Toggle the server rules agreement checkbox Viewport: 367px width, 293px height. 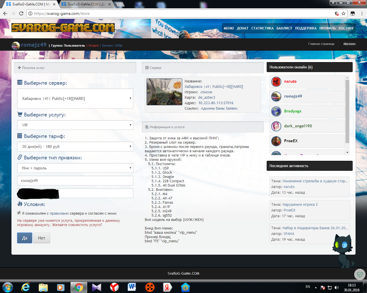click(19, 213)
